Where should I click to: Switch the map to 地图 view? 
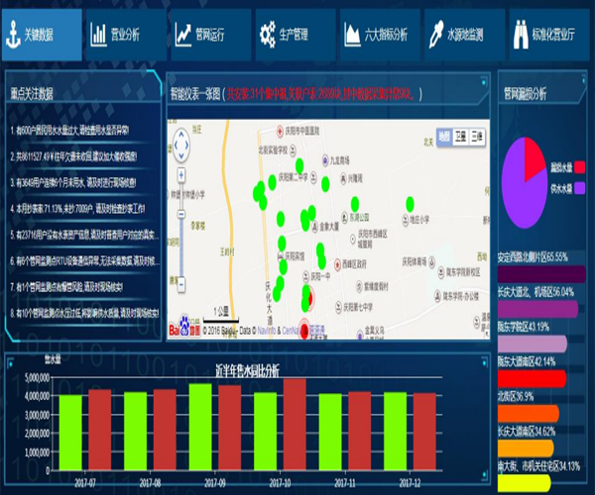[444, 137]
